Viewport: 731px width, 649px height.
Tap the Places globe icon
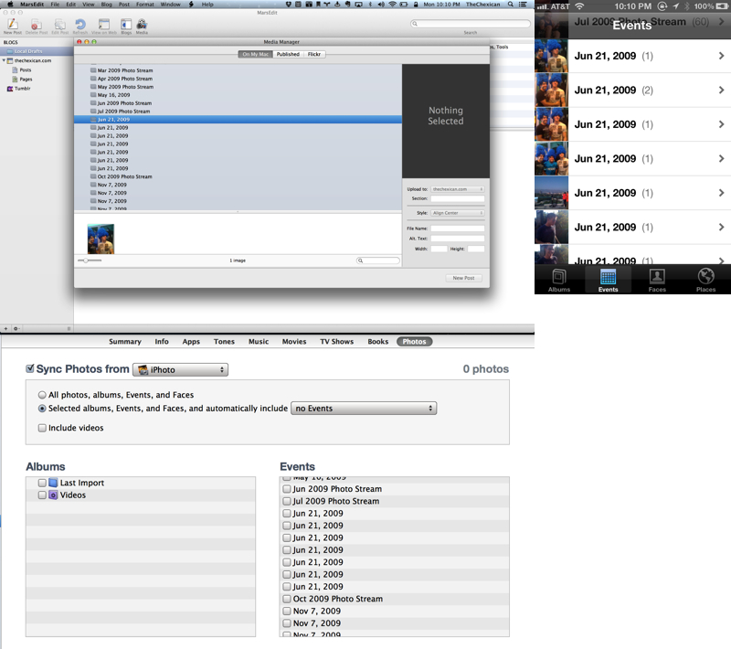(x=705, y=278)
